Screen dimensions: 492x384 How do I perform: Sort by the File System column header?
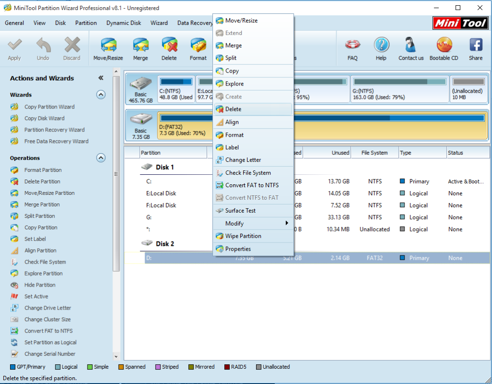pyautogui.click(x=375, y=153)
